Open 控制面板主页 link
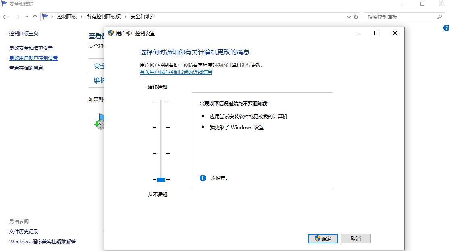This screenshot has height=251, width=449. (23, 33)
